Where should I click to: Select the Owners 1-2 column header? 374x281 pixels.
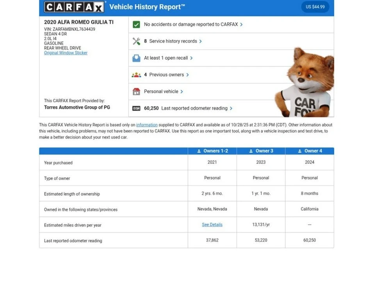click(212, 151)
